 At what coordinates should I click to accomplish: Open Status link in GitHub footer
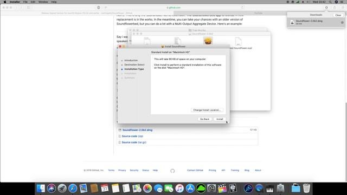(x=145, y=170)
